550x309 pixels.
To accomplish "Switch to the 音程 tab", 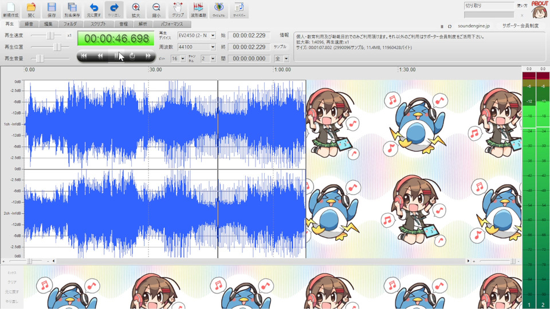I will click(124, 24).
